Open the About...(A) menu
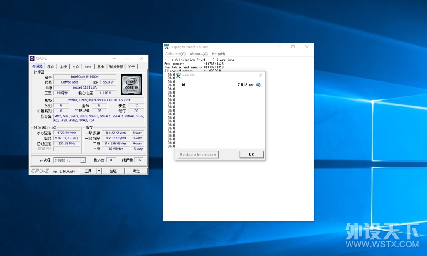The image size is (427, 256). pyautogui.click(x=198, y=54)
